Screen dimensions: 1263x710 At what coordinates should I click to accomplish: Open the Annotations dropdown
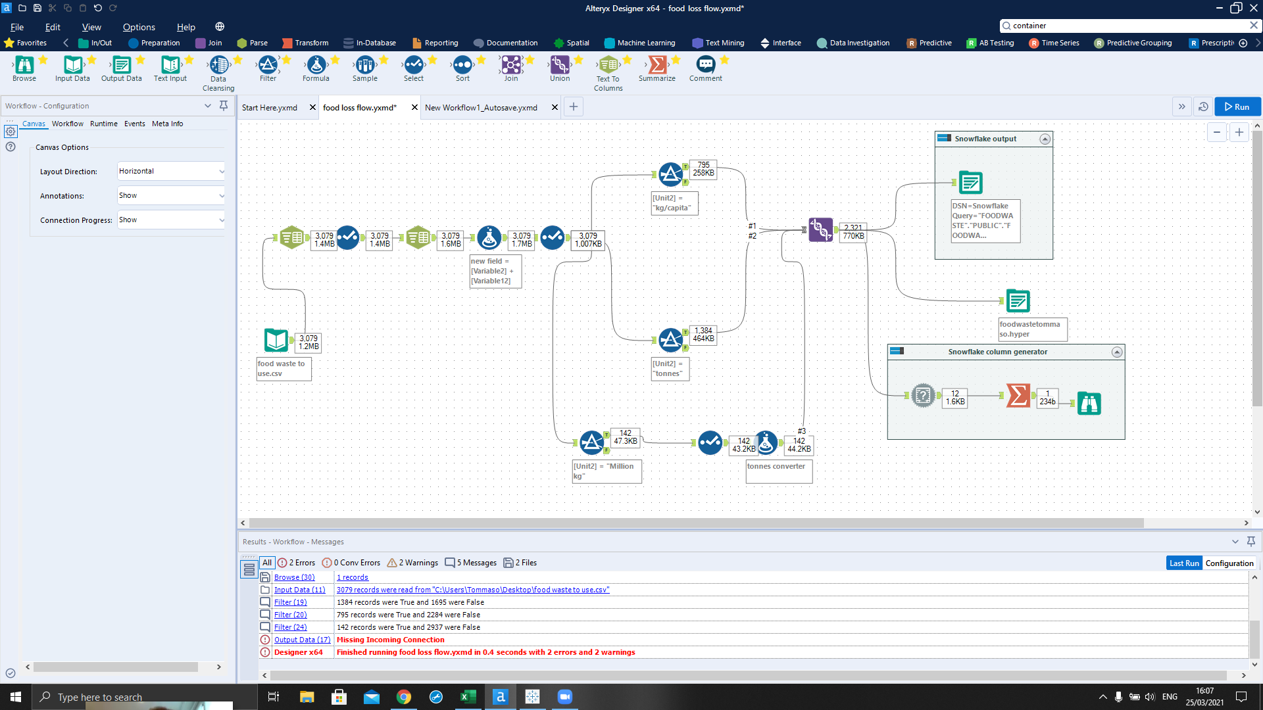pos(171,195)
